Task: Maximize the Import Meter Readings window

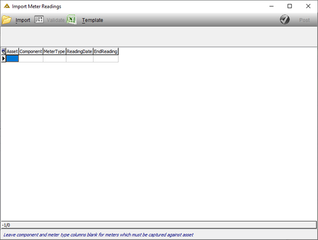Action: coord(289,6)
